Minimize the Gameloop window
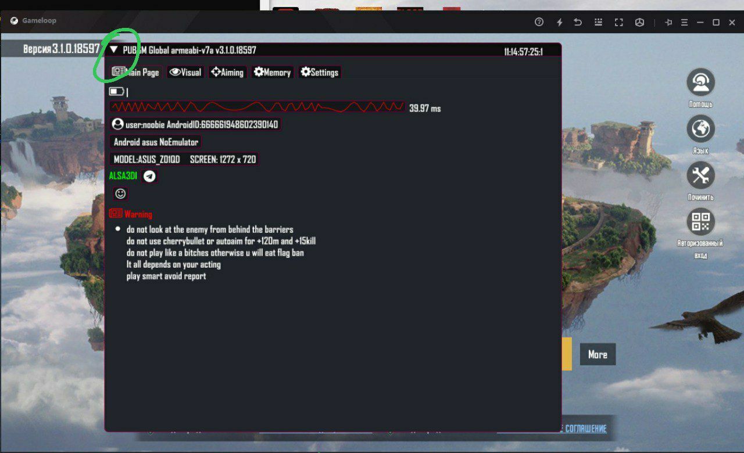The width and height of the screenshot is (744, 453). (700, 22)
